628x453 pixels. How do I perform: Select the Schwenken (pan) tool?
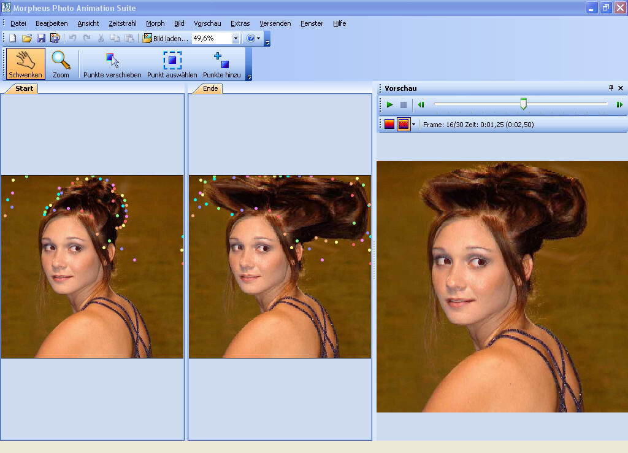[25, 63]
